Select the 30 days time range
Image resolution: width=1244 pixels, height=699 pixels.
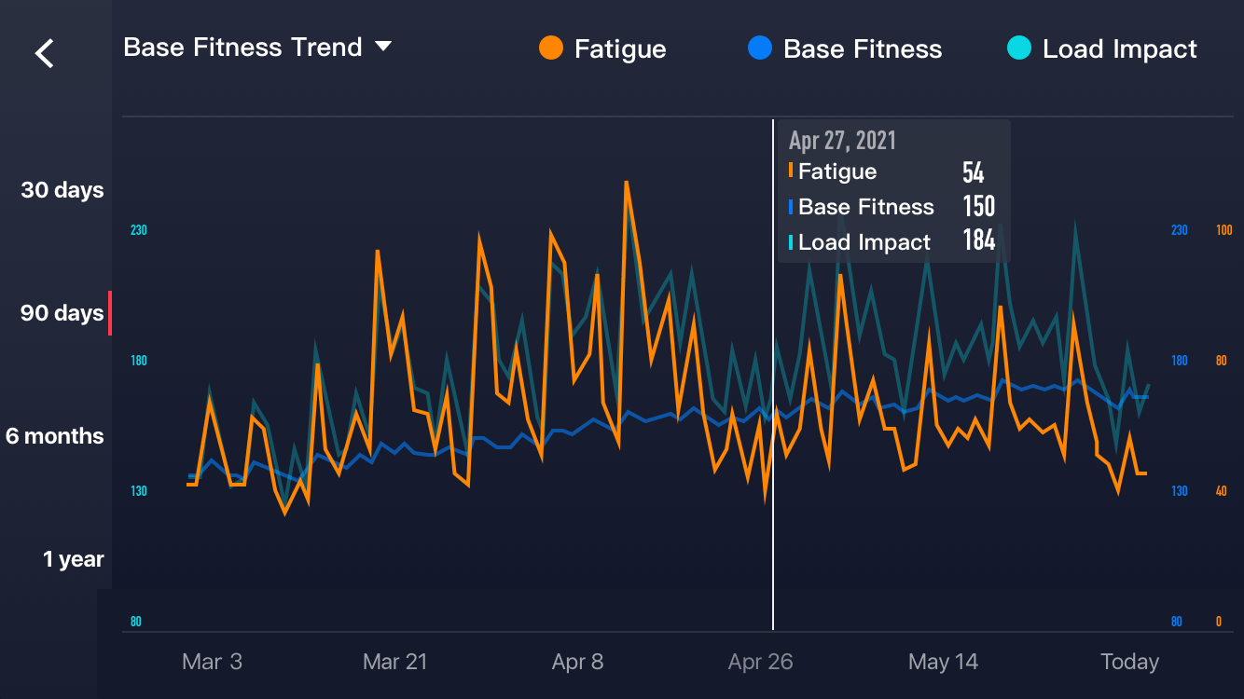tap(62, 190)
